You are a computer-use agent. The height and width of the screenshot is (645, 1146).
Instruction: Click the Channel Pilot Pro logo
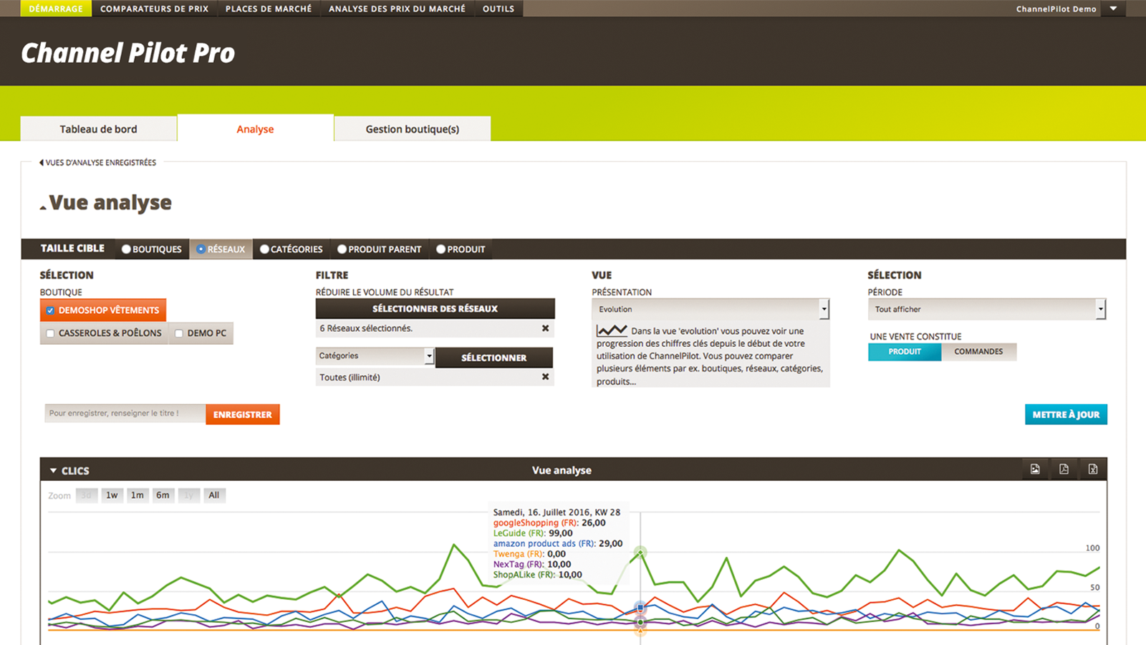(x=128, y=53)
